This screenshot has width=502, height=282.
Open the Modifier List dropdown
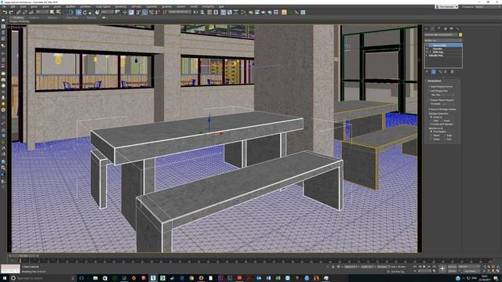tap(443, 41)
